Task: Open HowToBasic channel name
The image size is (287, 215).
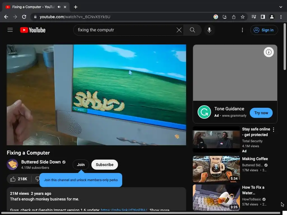Action: (x=251, y=199)
